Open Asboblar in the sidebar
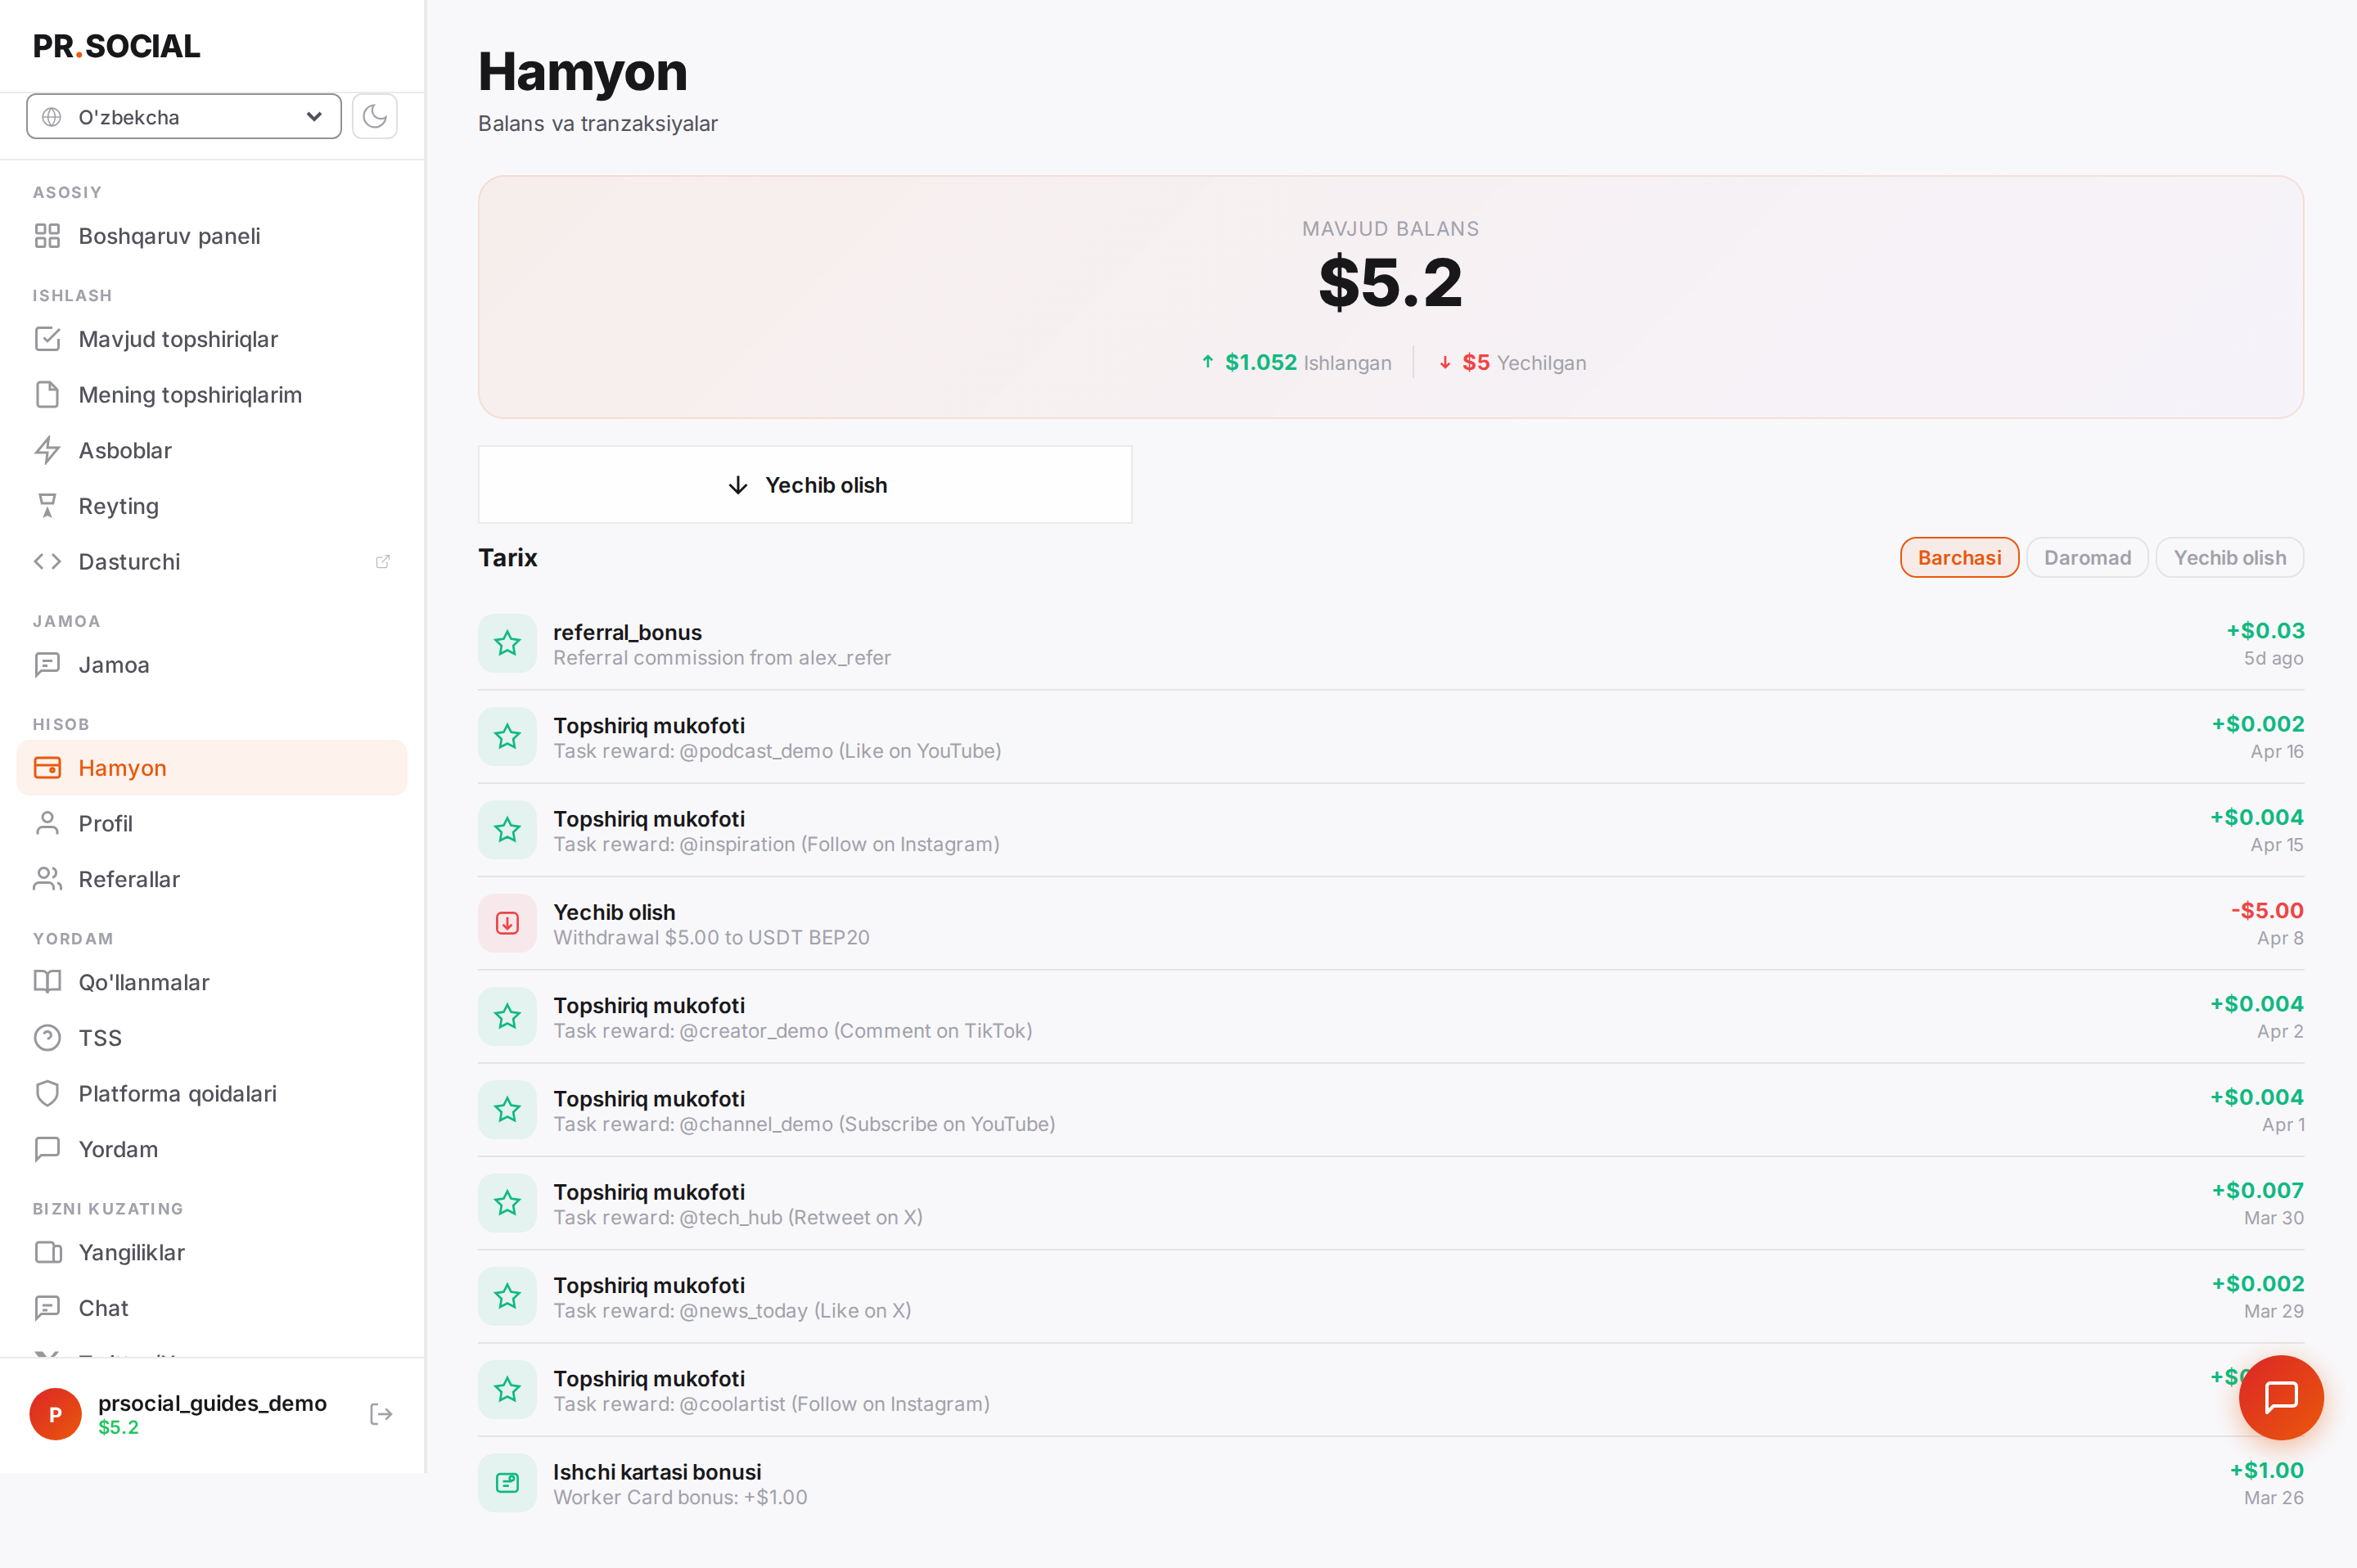 coord(212,450)
